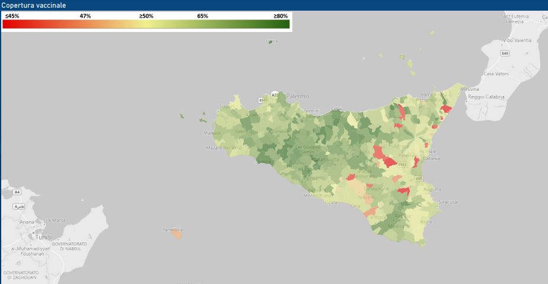The width and height of the screenshot is (548, 284).
Task: Select the large red municipality west of Paternò
Action: [390, 161]
